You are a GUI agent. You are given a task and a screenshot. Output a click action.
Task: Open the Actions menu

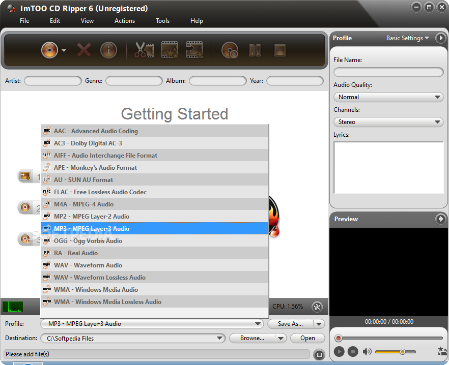[125, 21]
